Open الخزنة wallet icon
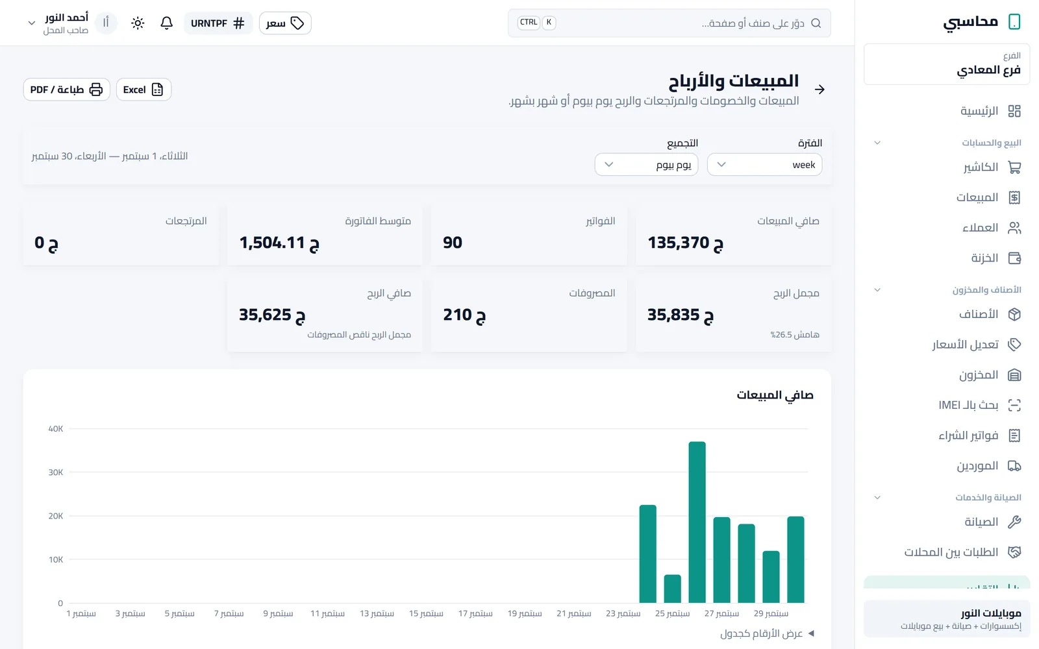Viewport: 1039px width, 649px height. [x=1014, y=258]
